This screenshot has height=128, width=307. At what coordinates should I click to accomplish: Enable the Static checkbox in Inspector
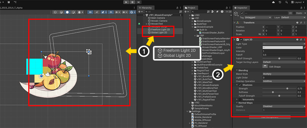click(294, 13)
